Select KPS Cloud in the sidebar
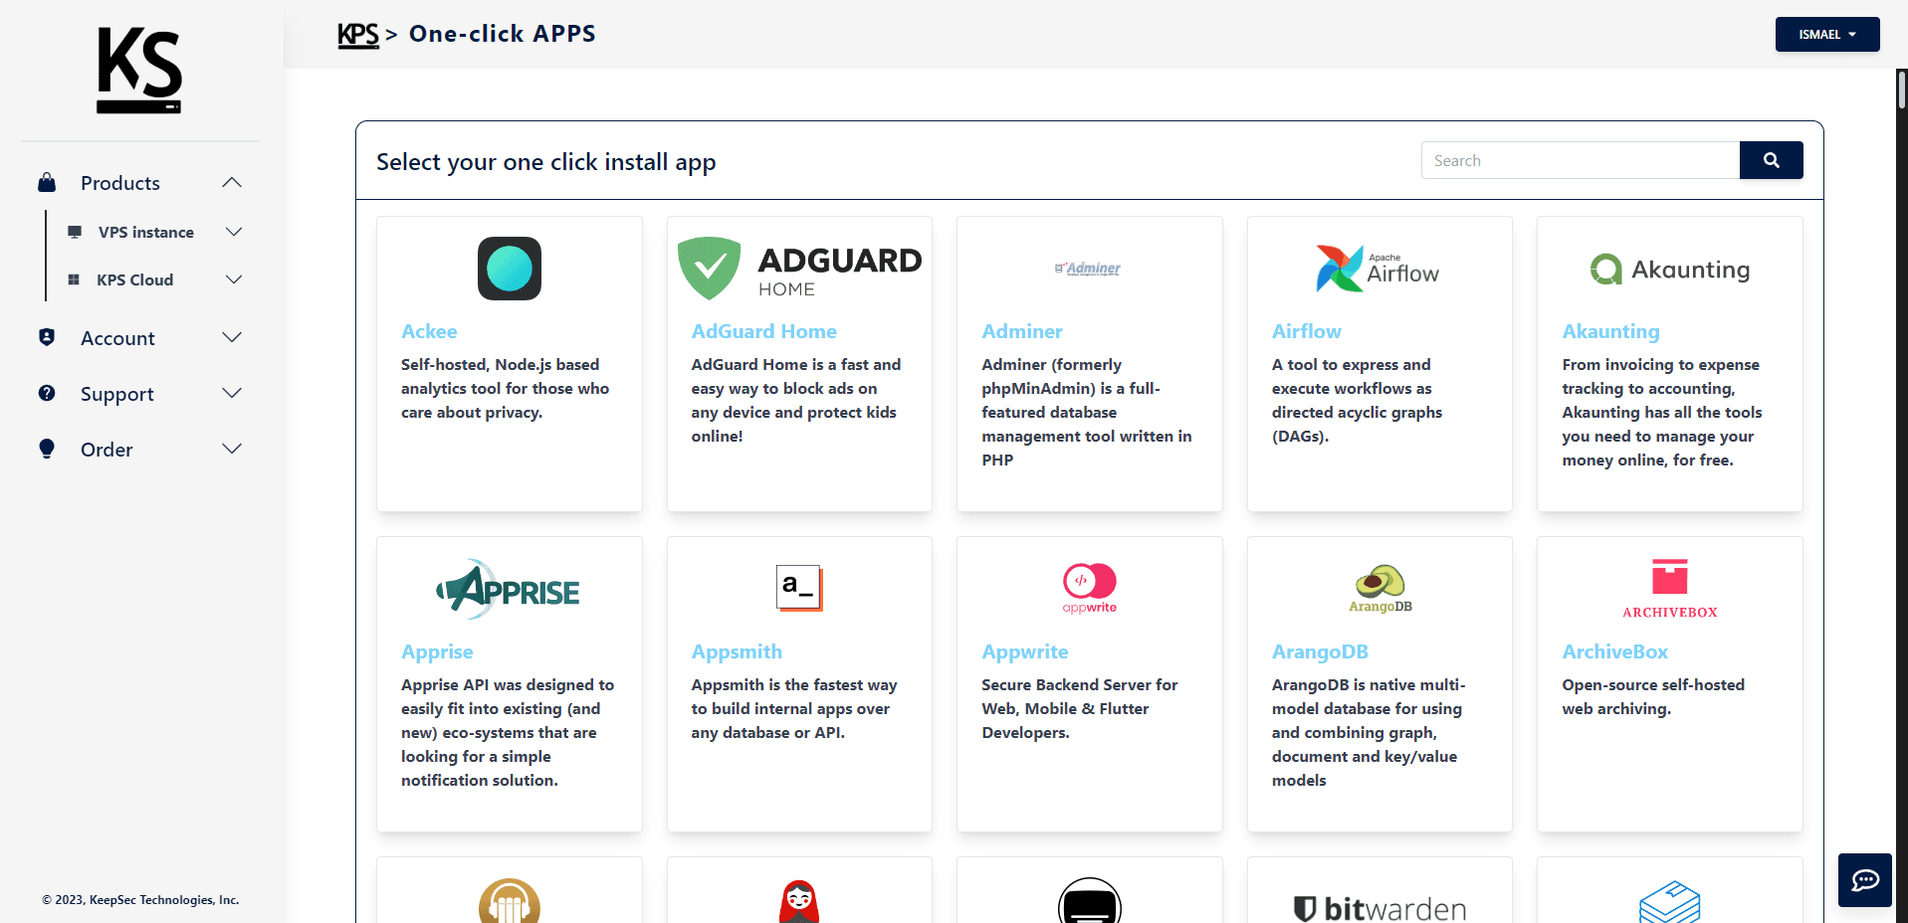This screenshot has width=1908, height=923. pyautogui.click(x=135, y=279)
